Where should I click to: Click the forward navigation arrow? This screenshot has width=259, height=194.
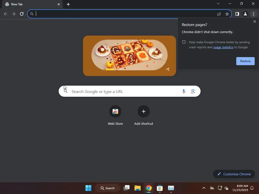pos(14,14)
